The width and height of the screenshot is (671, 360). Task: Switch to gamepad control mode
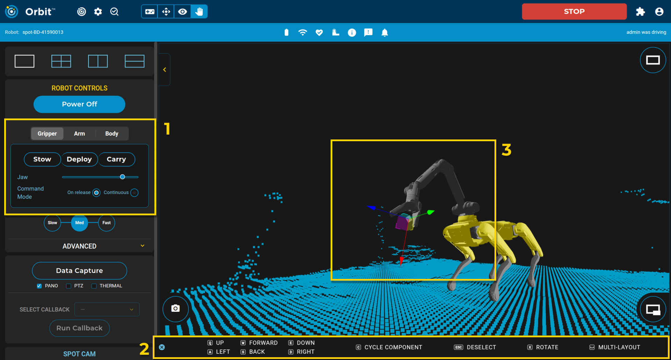tap(149, 11)
